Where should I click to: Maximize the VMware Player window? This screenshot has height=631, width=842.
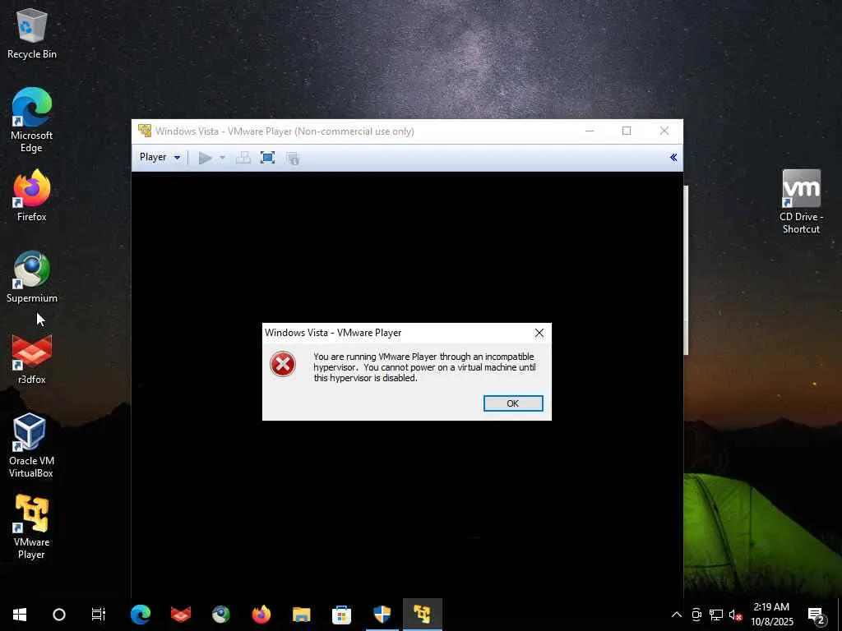[x=627, y=131]
